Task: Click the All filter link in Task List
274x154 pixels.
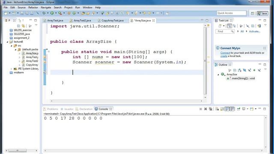Action: tap(242, 31)
